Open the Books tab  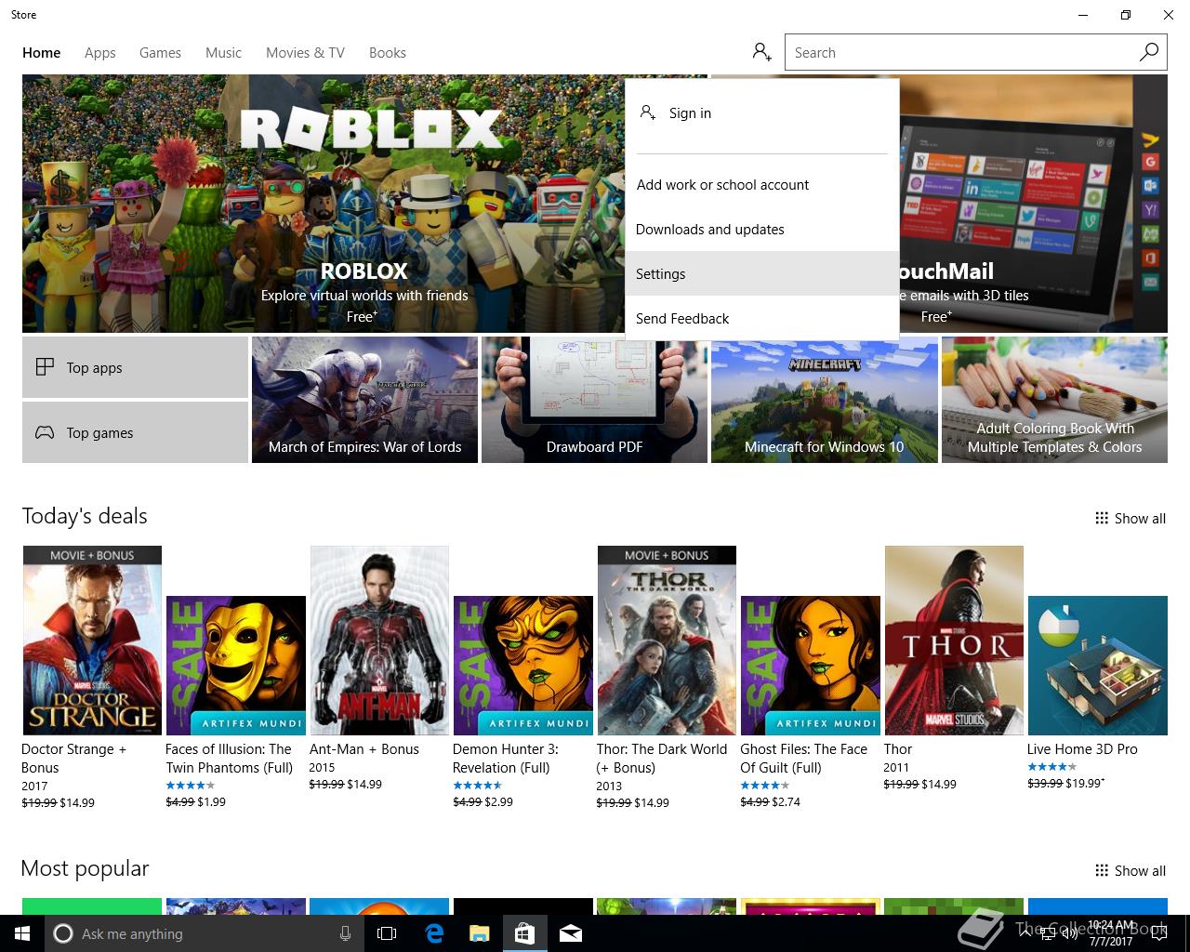pos(388,53)
